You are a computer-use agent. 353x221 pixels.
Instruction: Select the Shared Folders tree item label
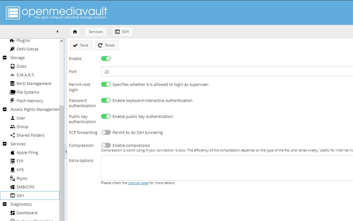coord(30,136)
